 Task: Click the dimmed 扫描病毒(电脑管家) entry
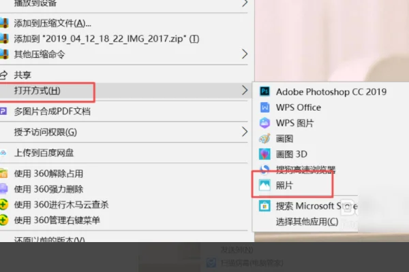tap(252, 262)
